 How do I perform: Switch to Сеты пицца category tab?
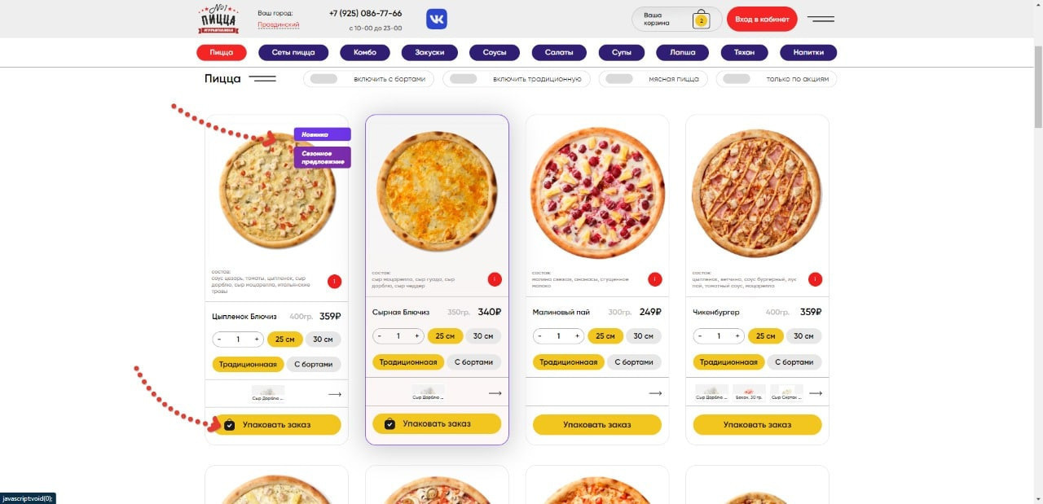pyautogui.click(x=293, y=52)
